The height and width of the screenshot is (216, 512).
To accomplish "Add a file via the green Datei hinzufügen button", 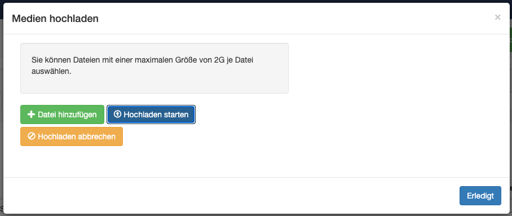I will [62, 114].
